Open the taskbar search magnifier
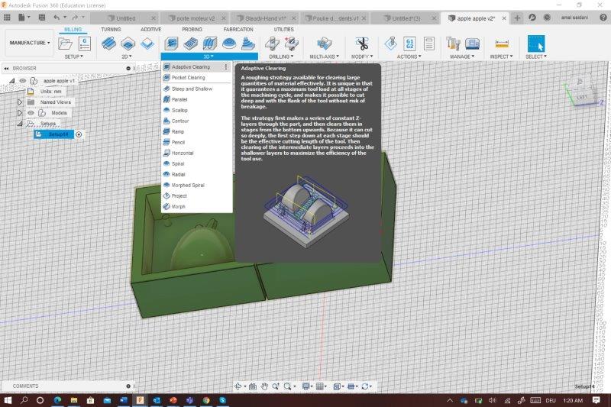 [24, 400]
